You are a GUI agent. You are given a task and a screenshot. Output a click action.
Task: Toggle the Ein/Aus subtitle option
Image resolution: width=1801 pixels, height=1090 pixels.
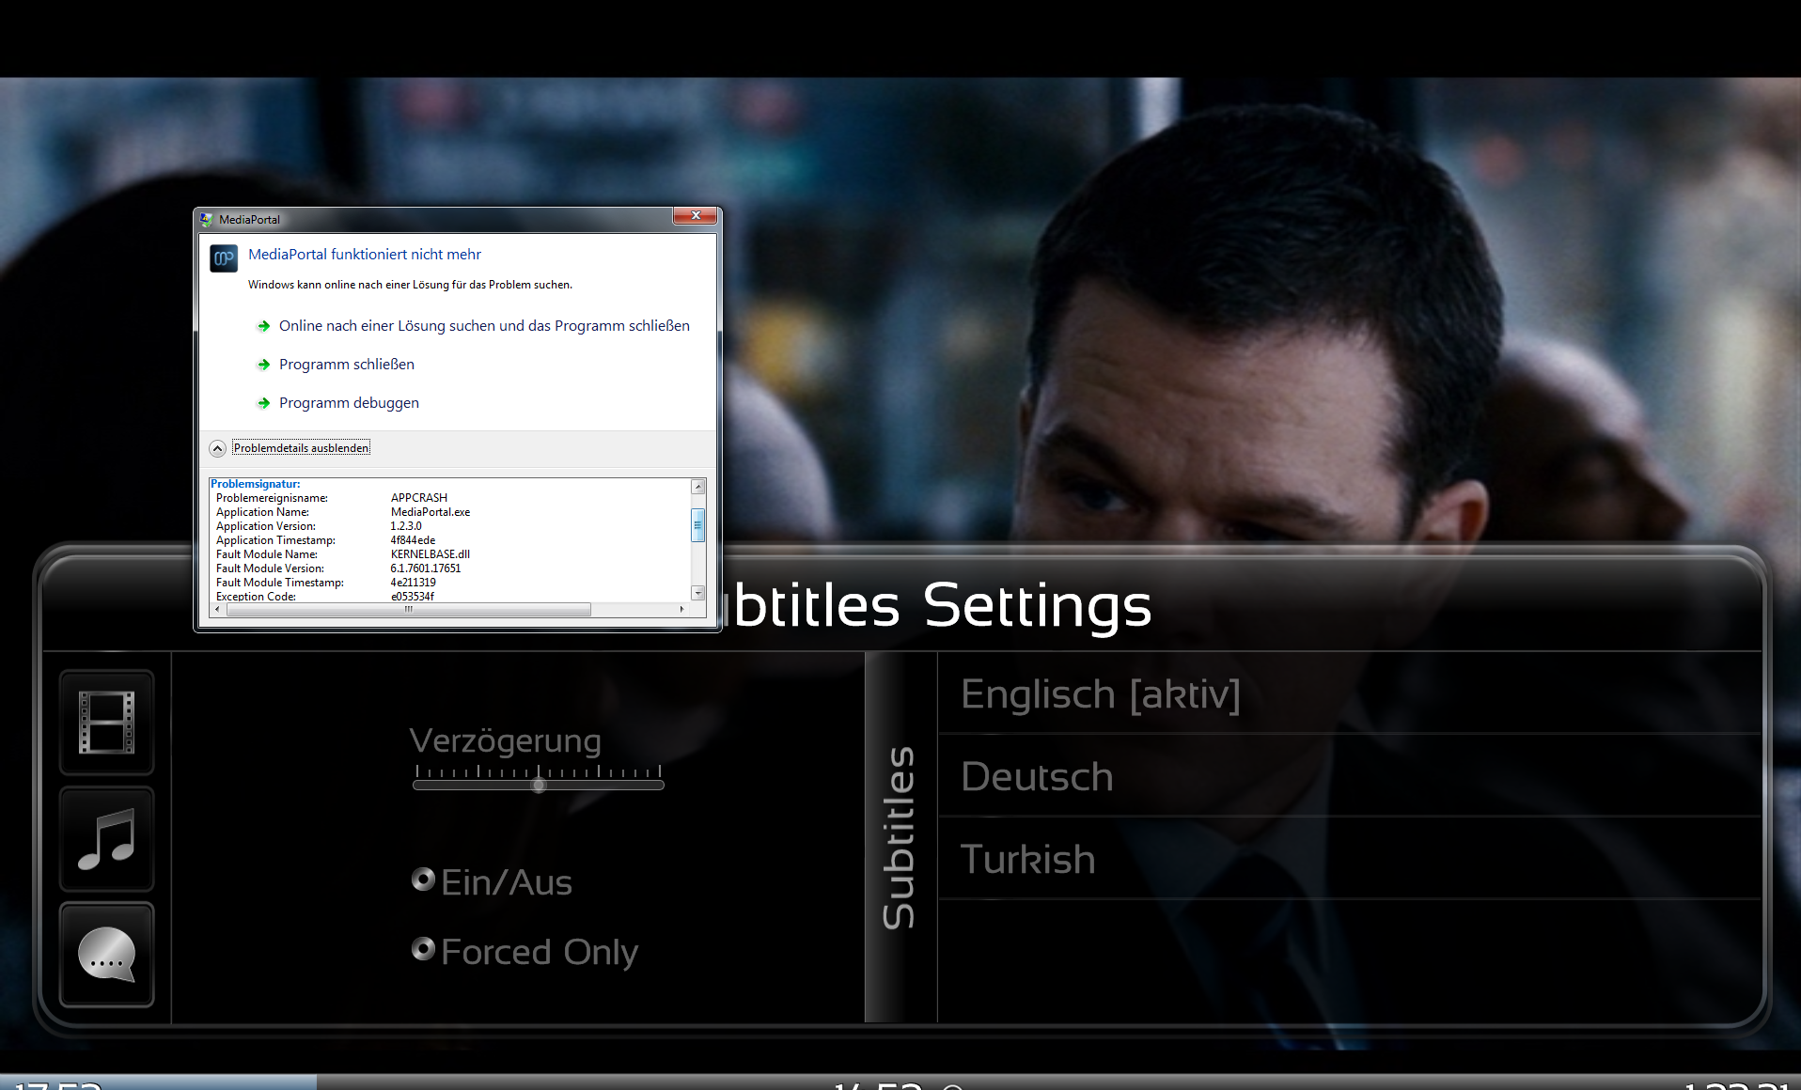(x=424, y=880)
